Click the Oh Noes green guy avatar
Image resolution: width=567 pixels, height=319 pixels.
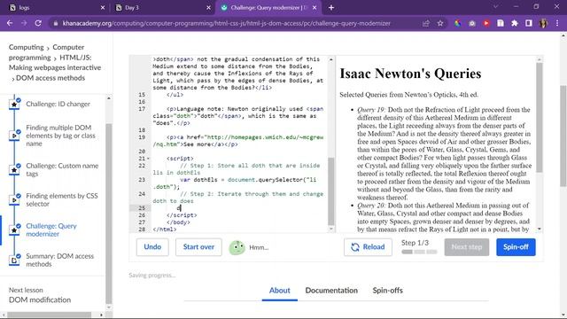tap(237, 247)
